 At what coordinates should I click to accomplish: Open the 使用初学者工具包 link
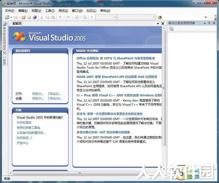click(28, 127)
